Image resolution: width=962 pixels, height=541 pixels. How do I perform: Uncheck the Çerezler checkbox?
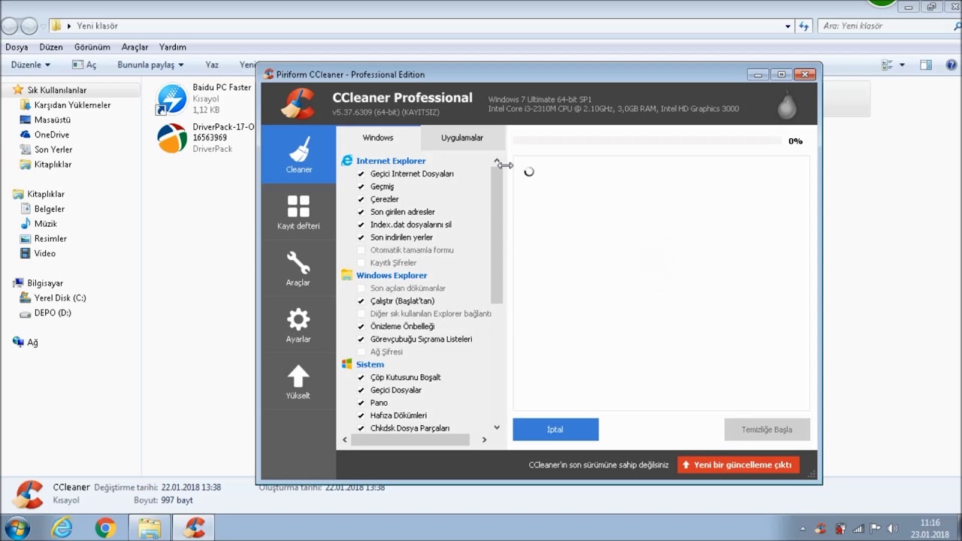pyautogui.click(x=361, y=199)
